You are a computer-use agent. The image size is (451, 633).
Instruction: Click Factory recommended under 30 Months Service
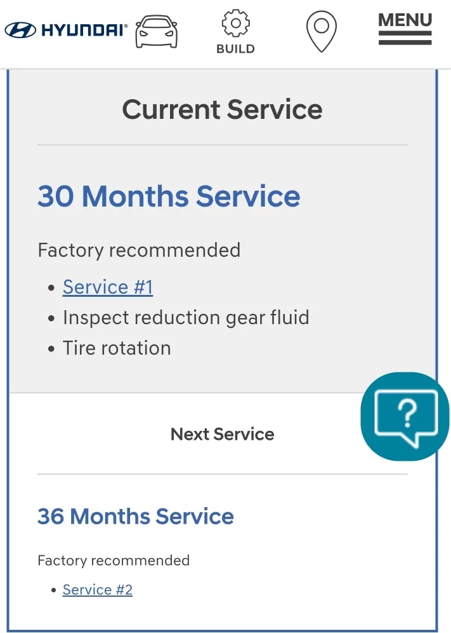139,250
